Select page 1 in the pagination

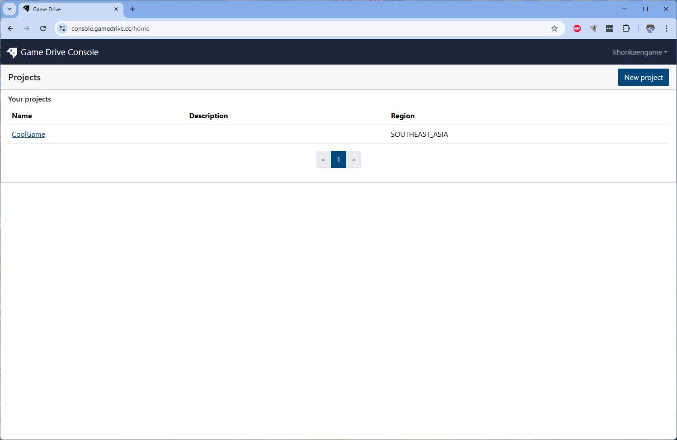click(x=338, y=159)
